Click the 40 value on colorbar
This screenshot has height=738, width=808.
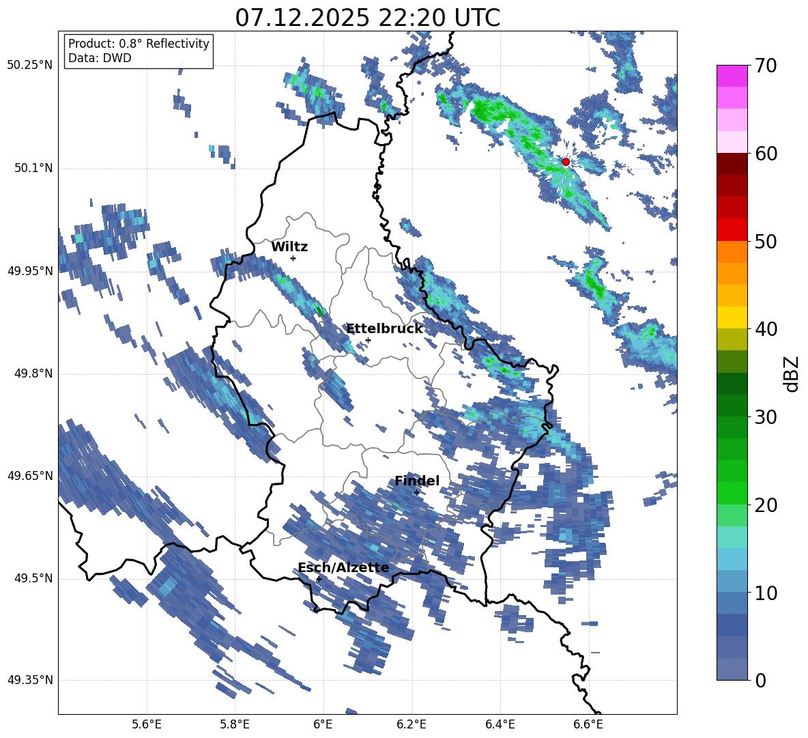coord(766,329)
